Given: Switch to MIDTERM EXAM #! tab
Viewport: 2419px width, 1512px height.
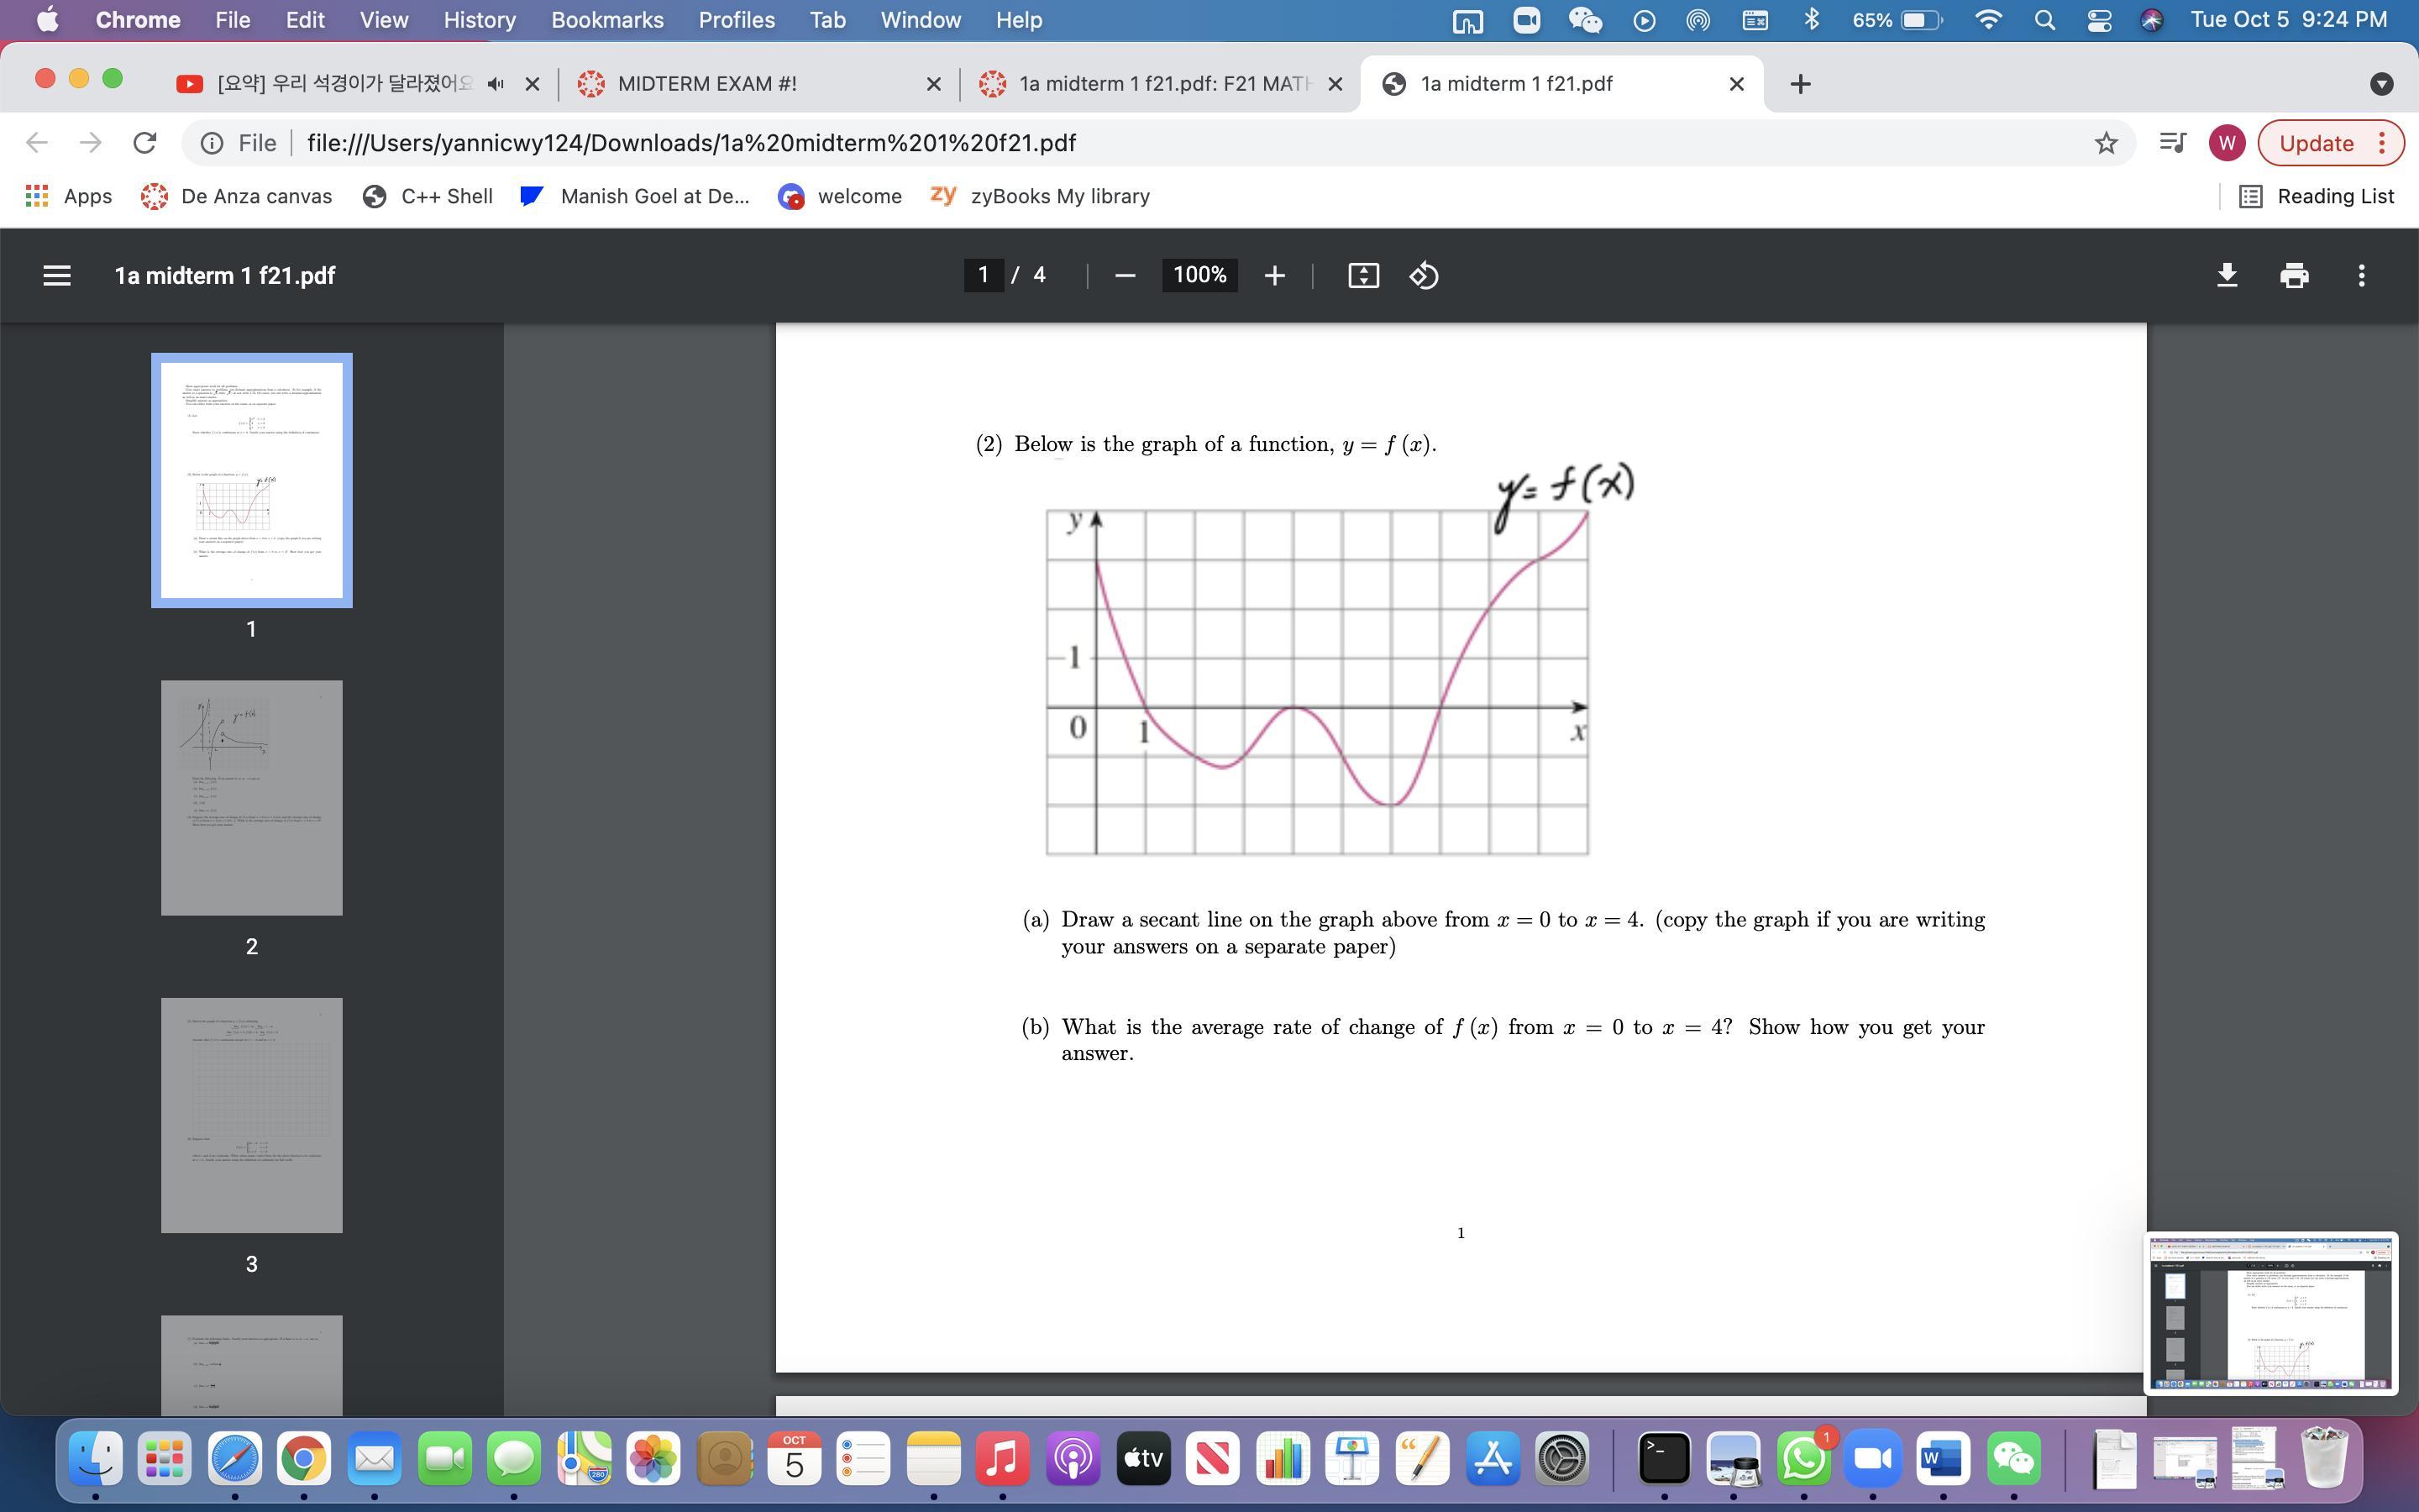Looking at the screenshot, I should coord(706,84).
